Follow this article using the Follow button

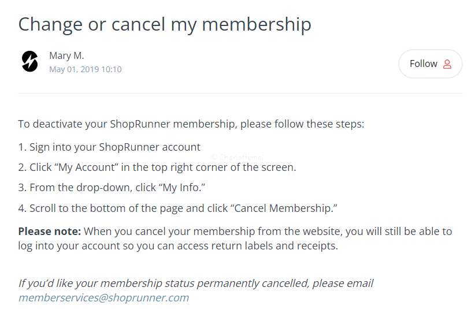[x=430, y=64]
